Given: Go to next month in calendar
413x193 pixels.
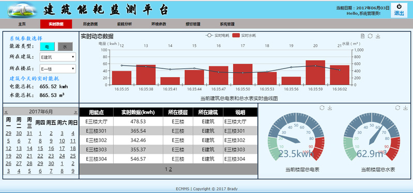Looking at the screenshot, I should pyautogui.click(x=75, y=112).
